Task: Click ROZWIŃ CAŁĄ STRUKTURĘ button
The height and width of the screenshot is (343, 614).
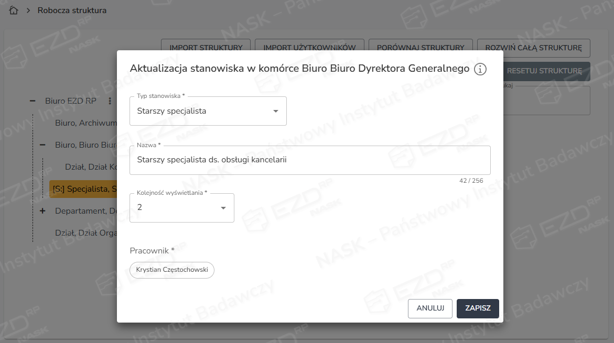Action: tap(534, 48)
